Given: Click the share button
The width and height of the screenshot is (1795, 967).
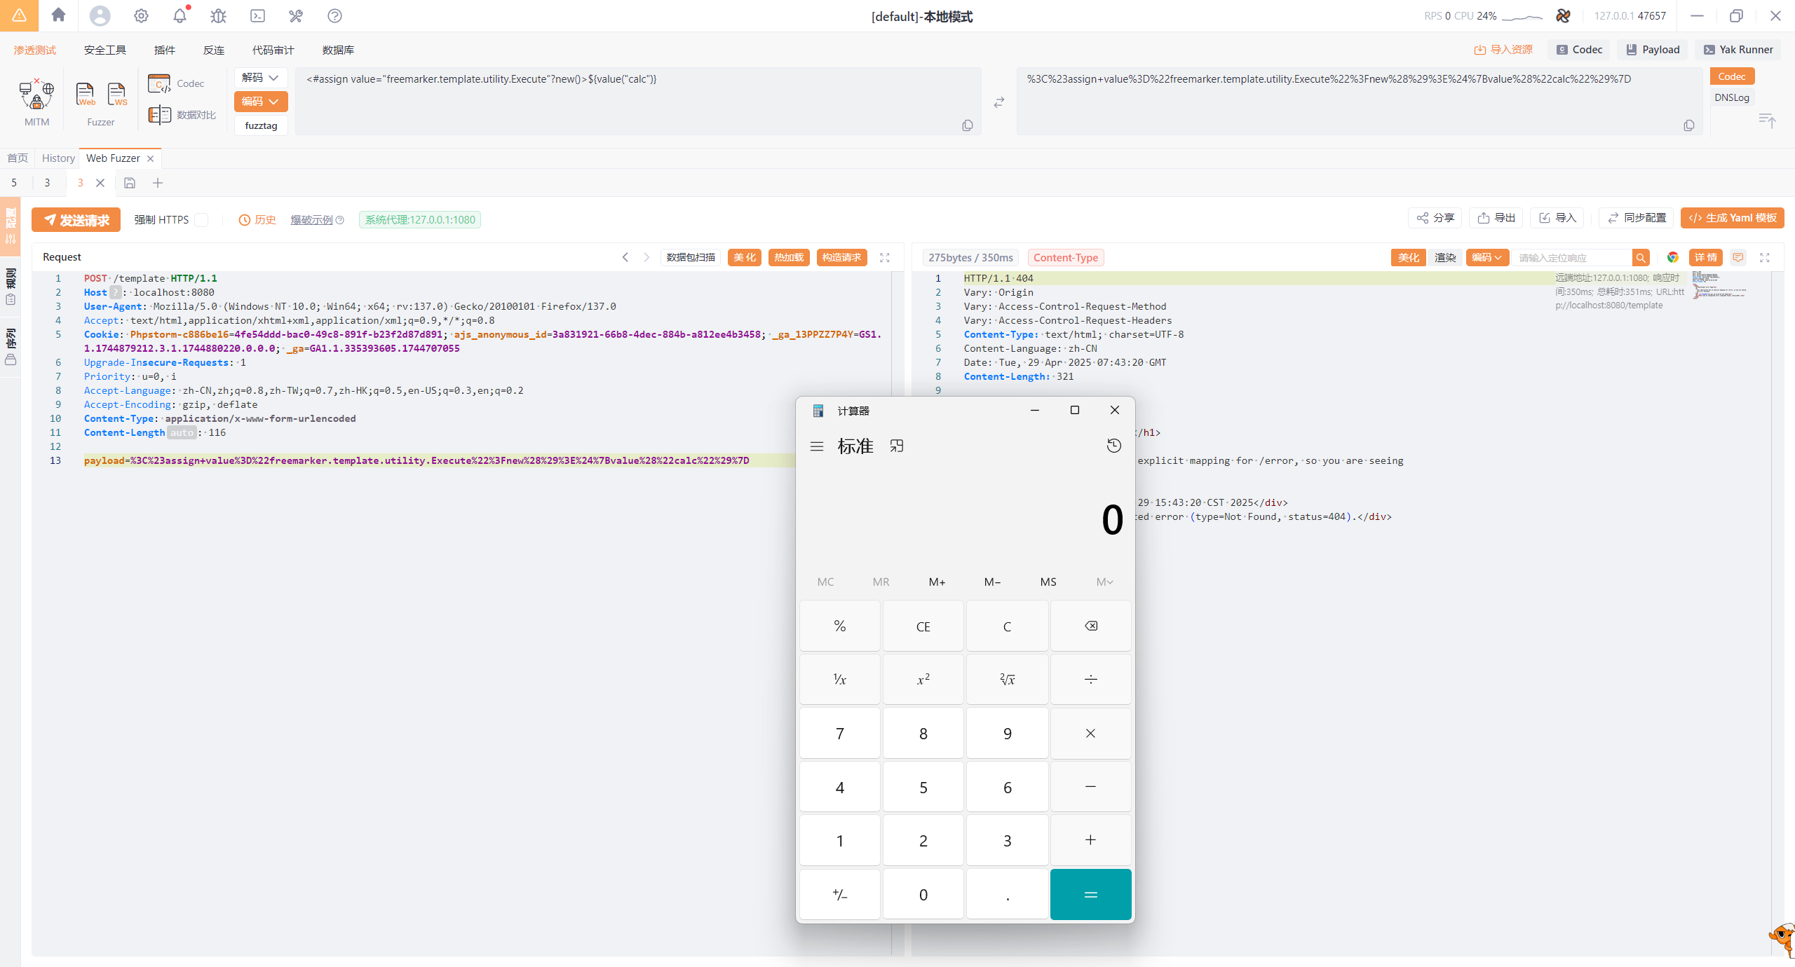Looking at the screenshot, I should (1435, 218).
